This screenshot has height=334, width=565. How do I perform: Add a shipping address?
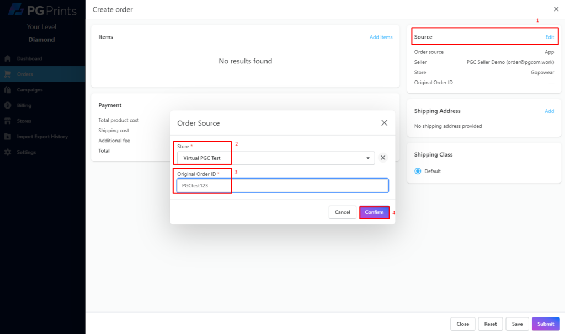click(550, 111)
